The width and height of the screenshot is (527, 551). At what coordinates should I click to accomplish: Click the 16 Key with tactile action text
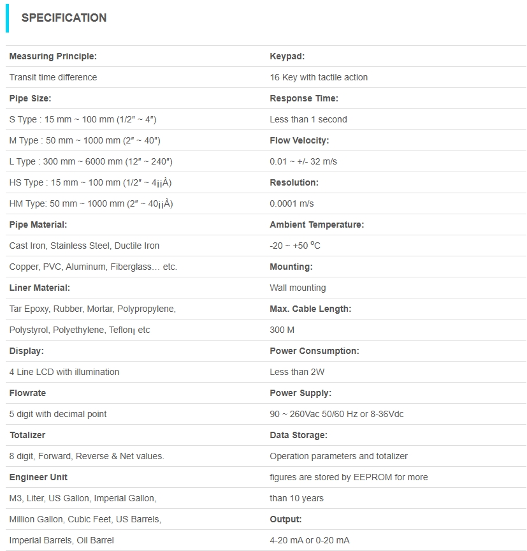coord(319,77)
